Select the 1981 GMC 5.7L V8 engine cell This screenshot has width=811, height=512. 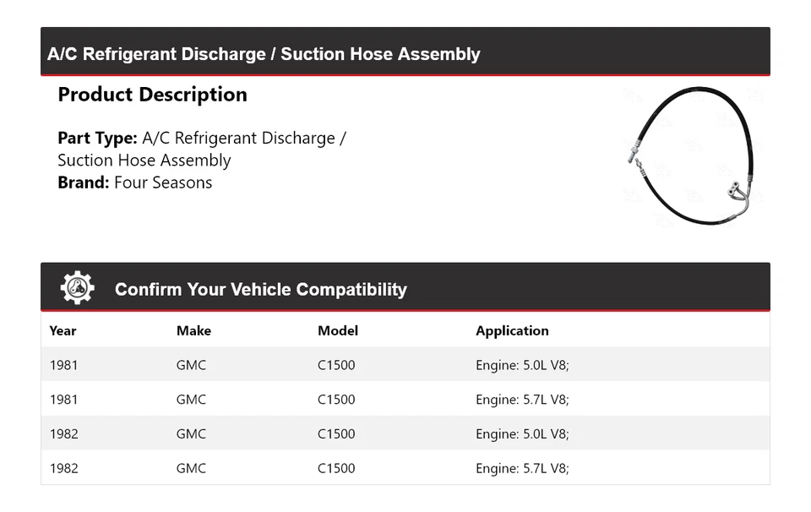[x=522, y=400]
